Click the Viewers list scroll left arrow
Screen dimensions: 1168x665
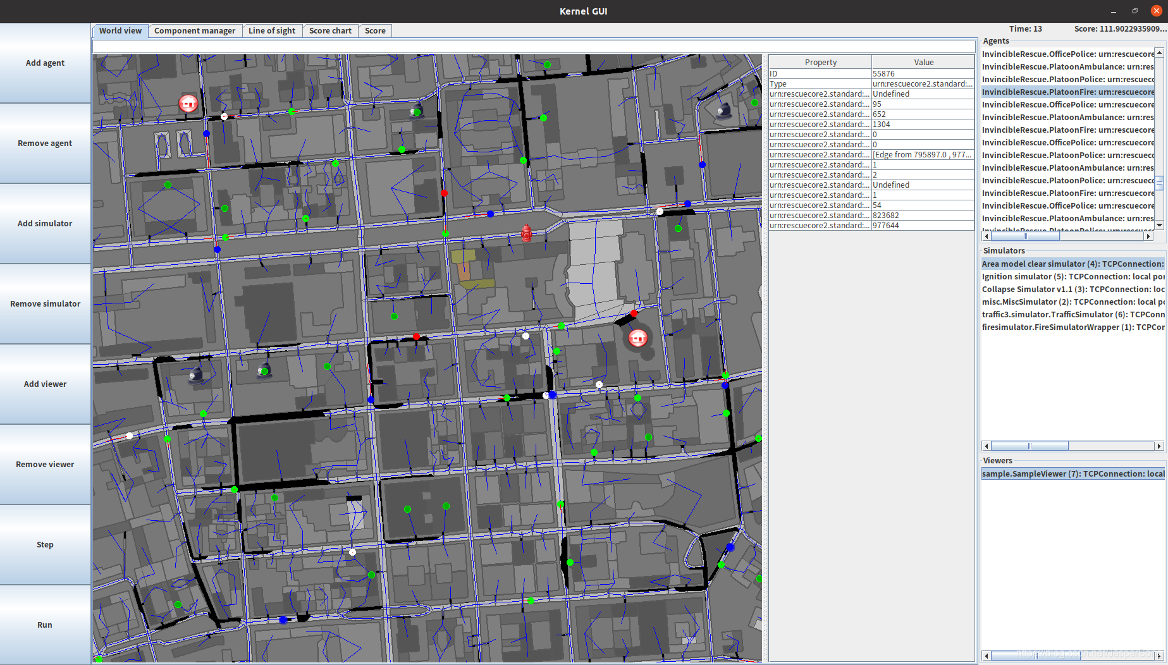(x=987, y=656)
